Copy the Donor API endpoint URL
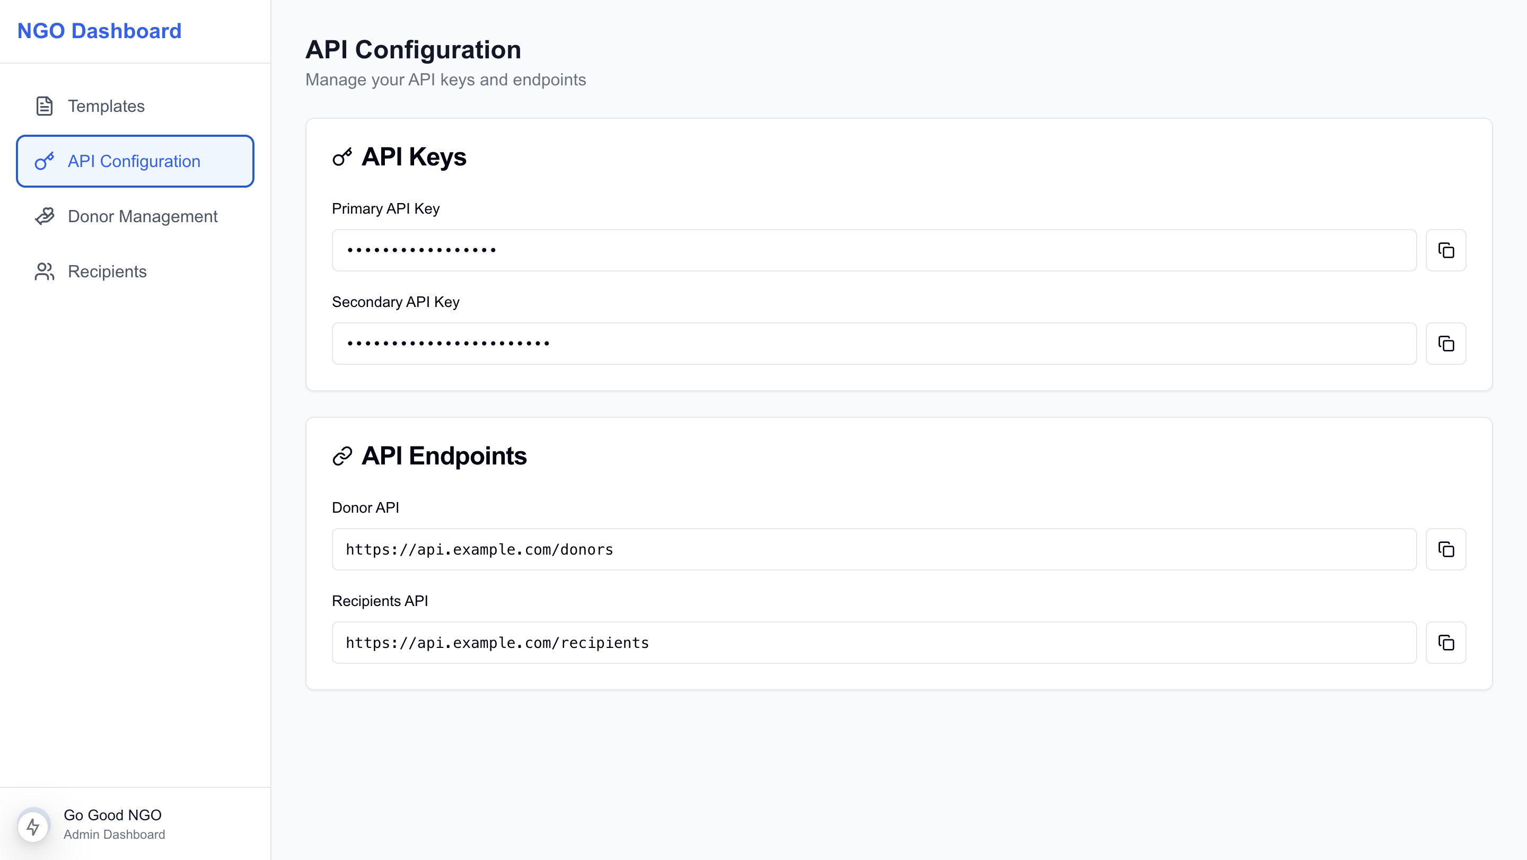The height and width of the screenshot is (860, 1527). [1445, 549]
